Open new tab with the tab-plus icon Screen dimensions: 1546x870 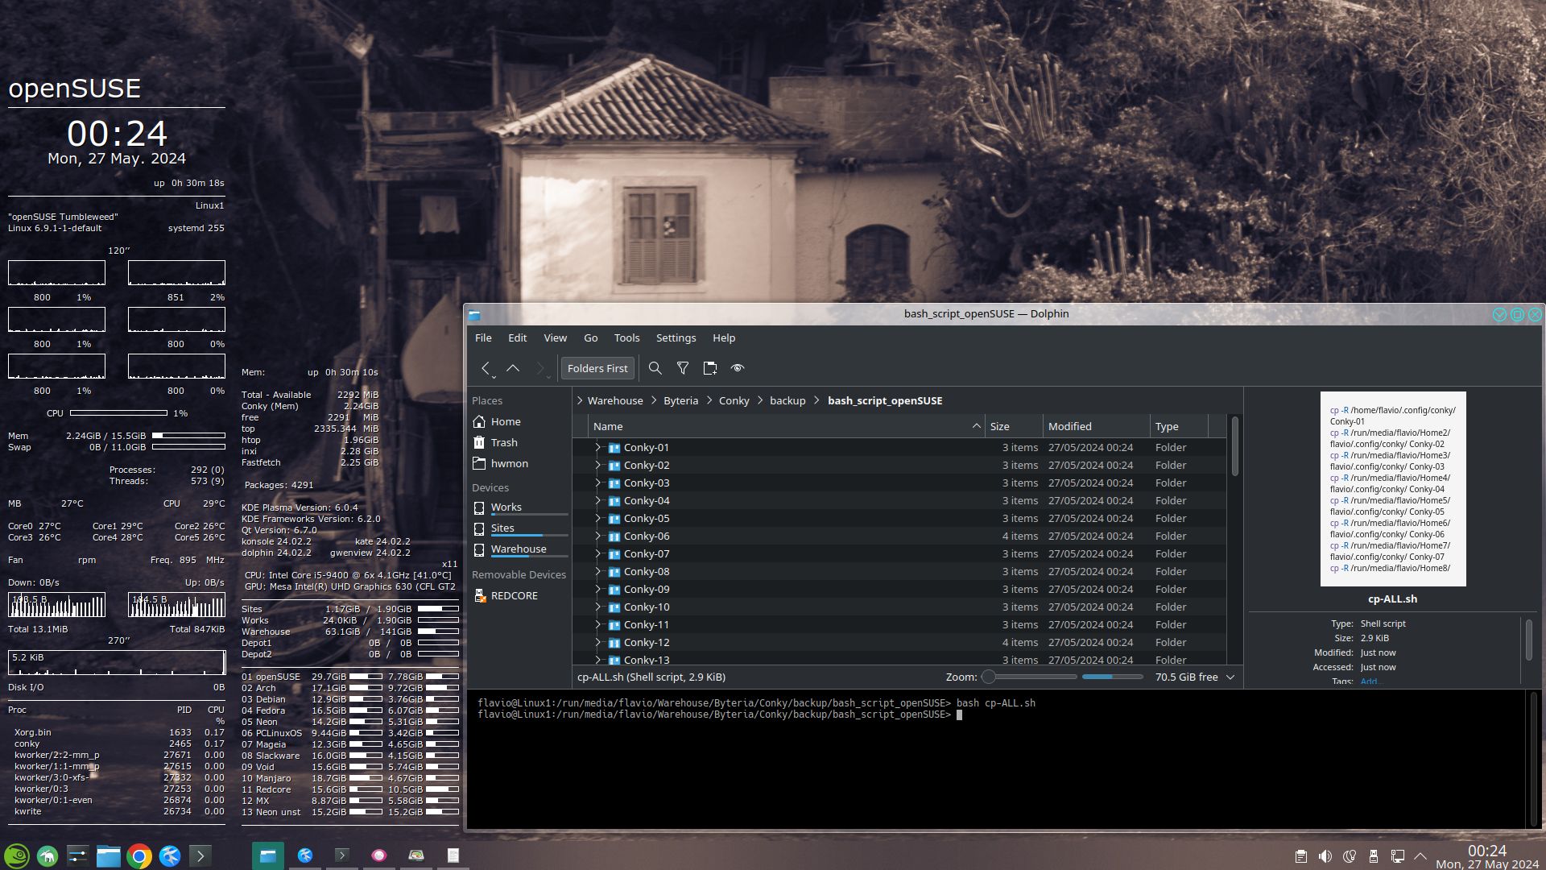tap(710, 368)
